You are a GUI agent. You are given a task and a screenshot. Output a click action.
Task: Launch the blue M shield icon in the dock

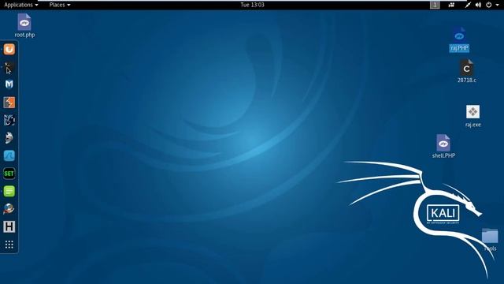pos(9,84)
